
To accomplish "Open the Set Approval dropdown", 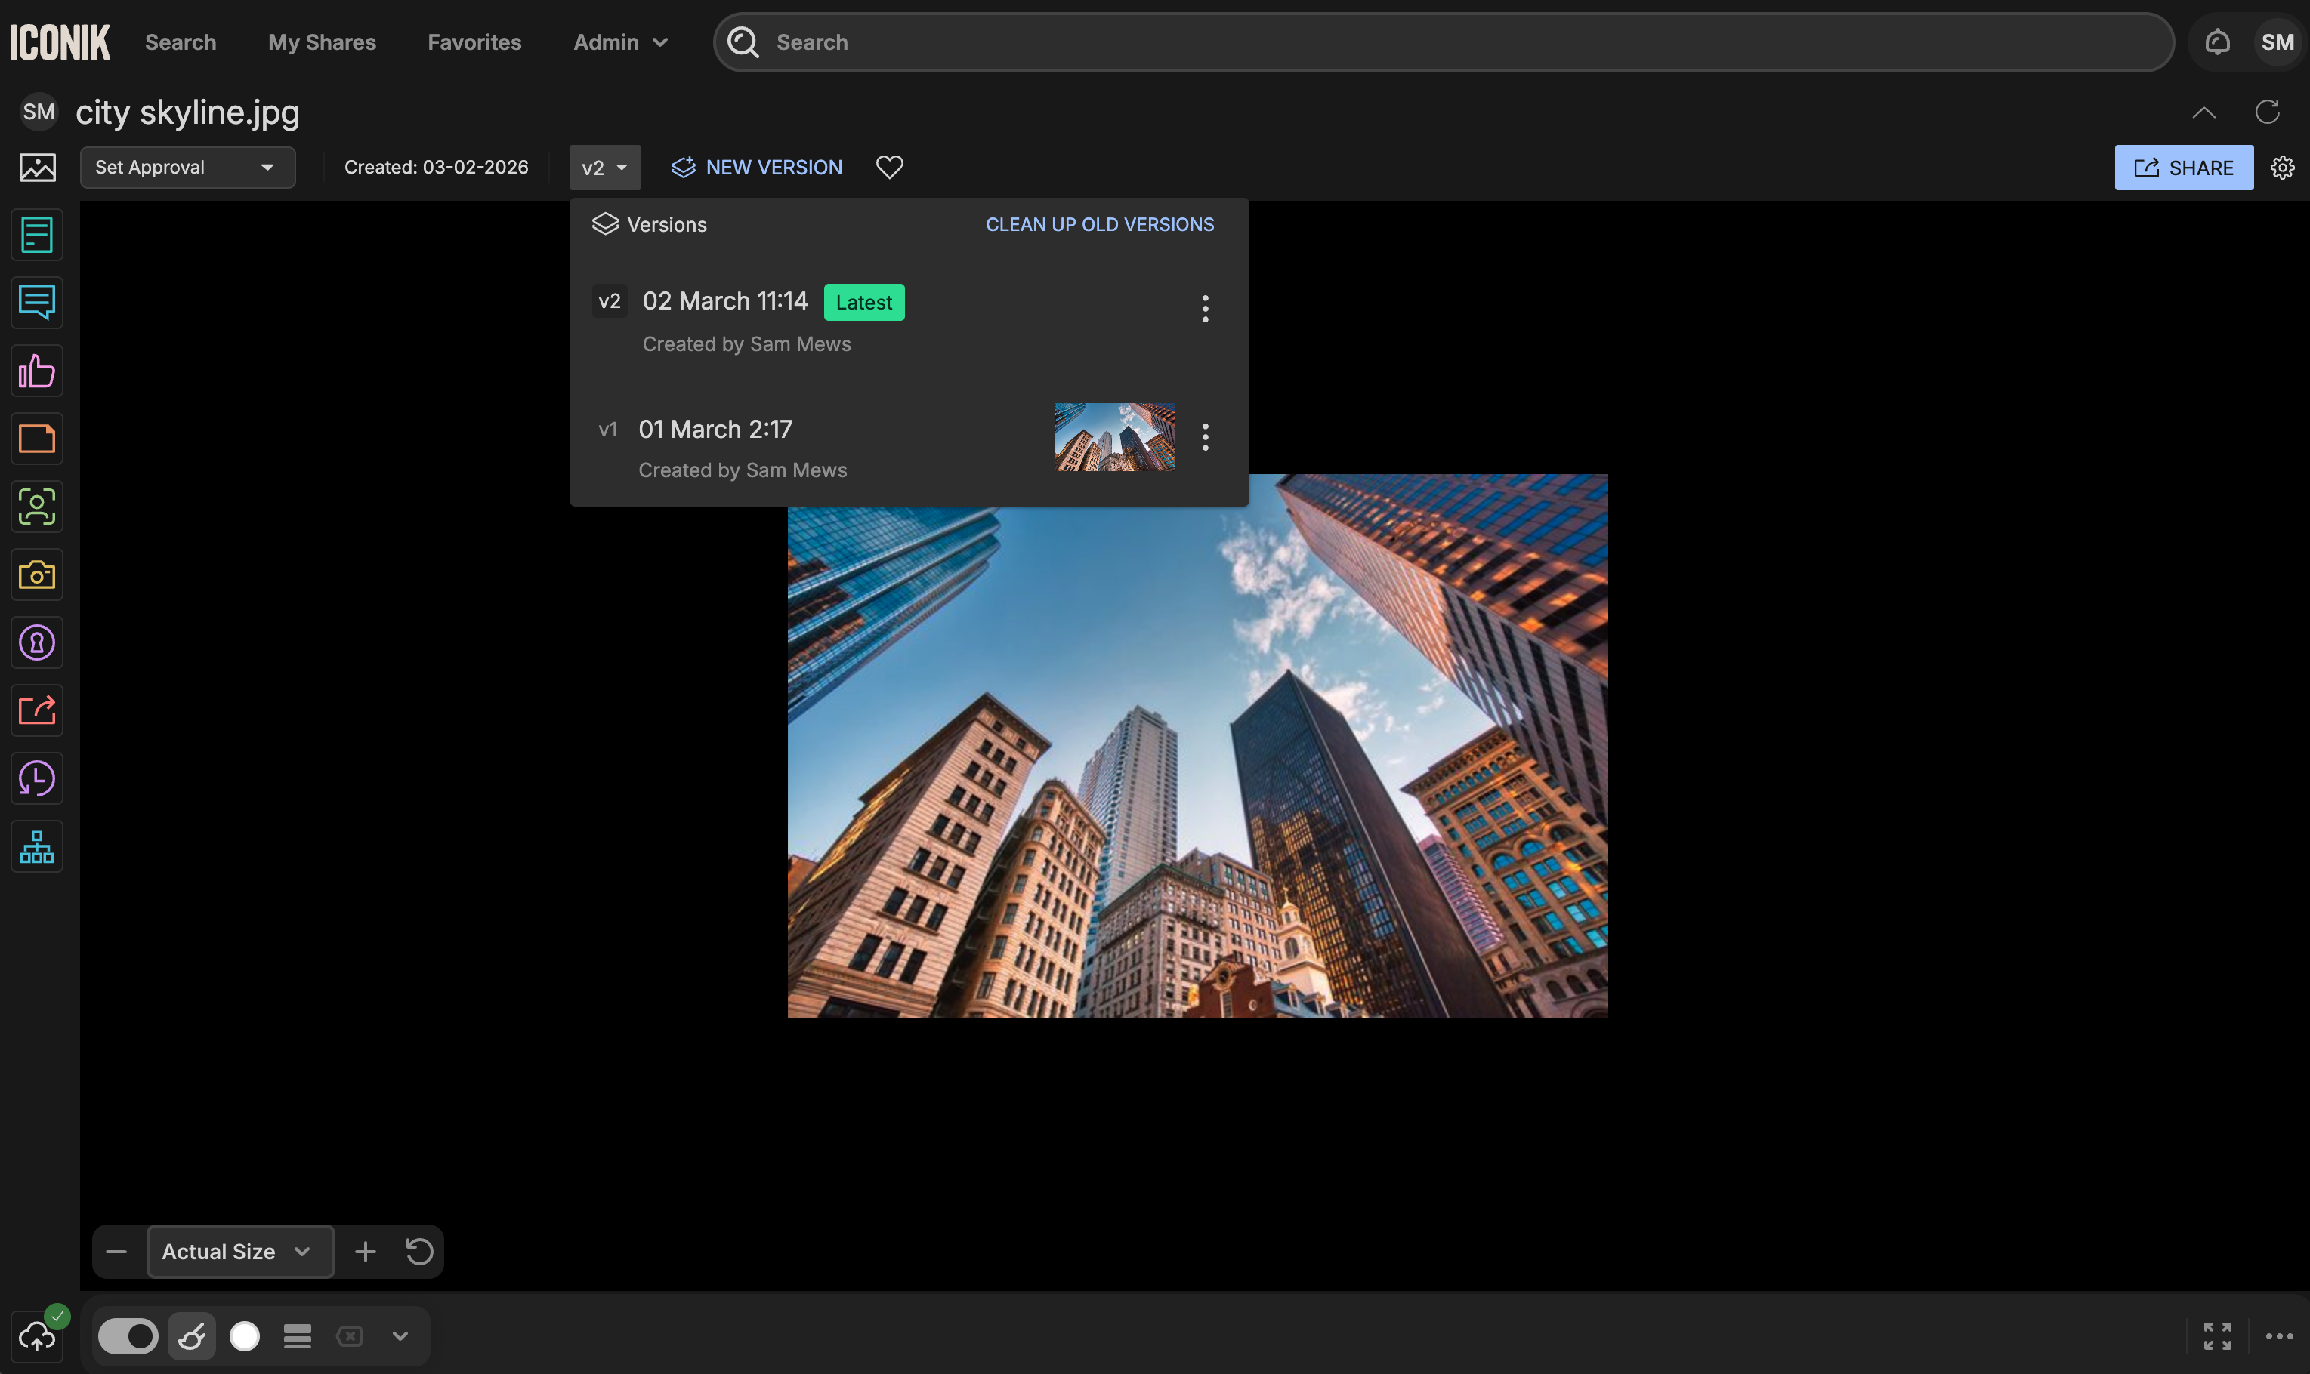I will point(187,168).
